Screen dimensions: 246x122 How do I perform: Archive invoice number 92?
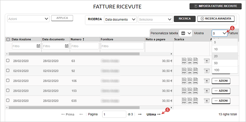pos(207,71)
